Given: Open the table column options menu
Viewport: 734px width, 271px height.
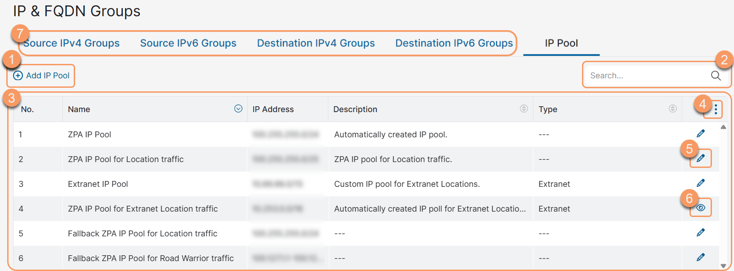Looking at the screenshot, I should 715,109.
